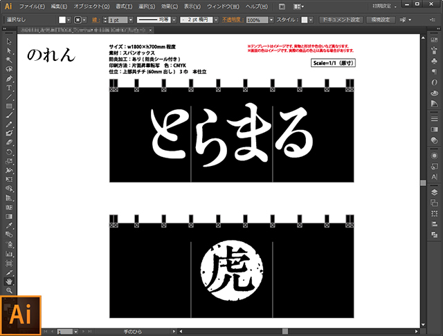
Task: Select the Rectangle tool
Action: [9, 106]
